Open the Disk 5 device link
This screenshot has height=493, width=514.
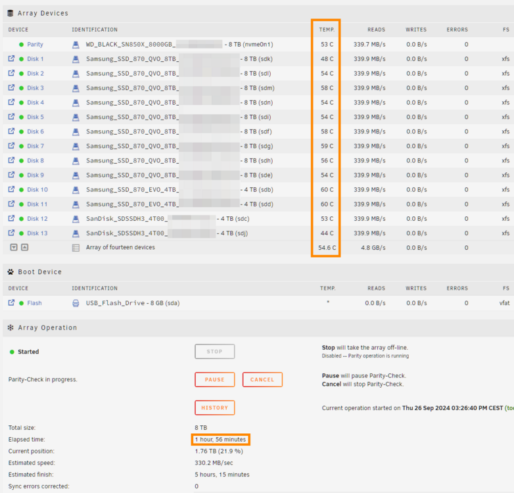(x=35, y=117)
